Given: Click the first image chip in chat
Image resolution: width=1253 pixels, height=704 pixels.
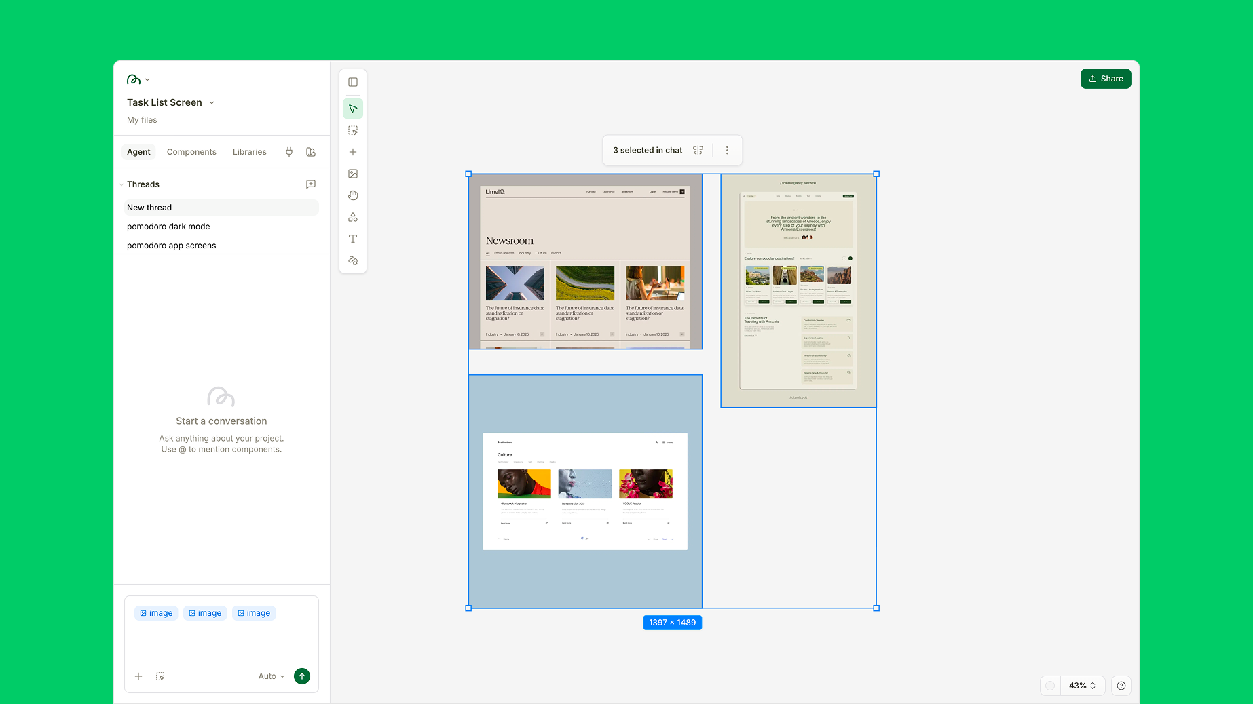Looking at the screenshot, I should (x=156, y=613).
